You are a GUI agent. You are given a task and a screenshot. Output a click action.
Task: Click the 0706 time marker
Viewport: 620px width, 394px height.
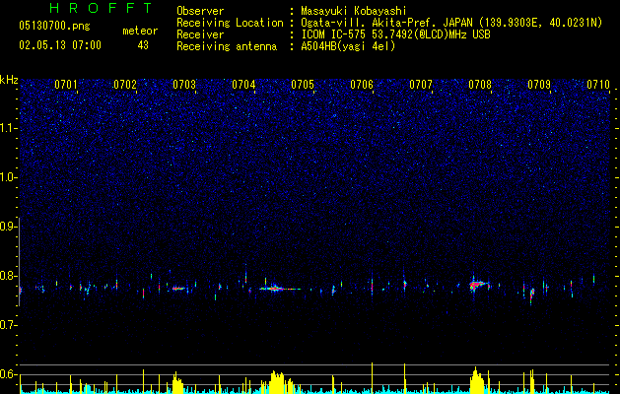(x=362, y=85)
